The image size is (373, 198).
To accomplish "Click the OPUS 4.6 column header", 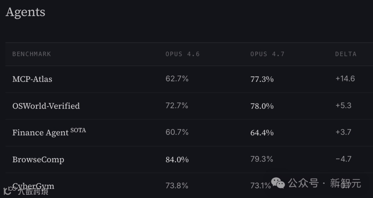I will [x=182, y=54].
